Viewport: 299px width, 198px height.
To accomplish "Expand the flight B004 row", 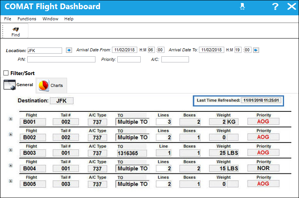I will [11, 165].
